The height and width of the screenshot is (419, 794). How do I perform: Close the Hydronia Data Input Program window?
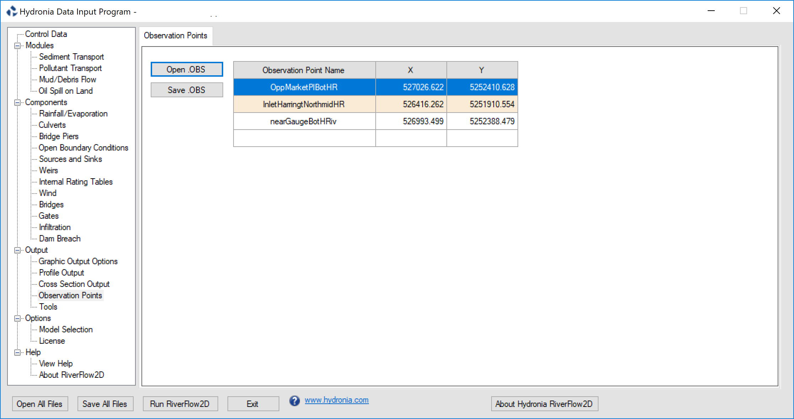pos(777,11)
